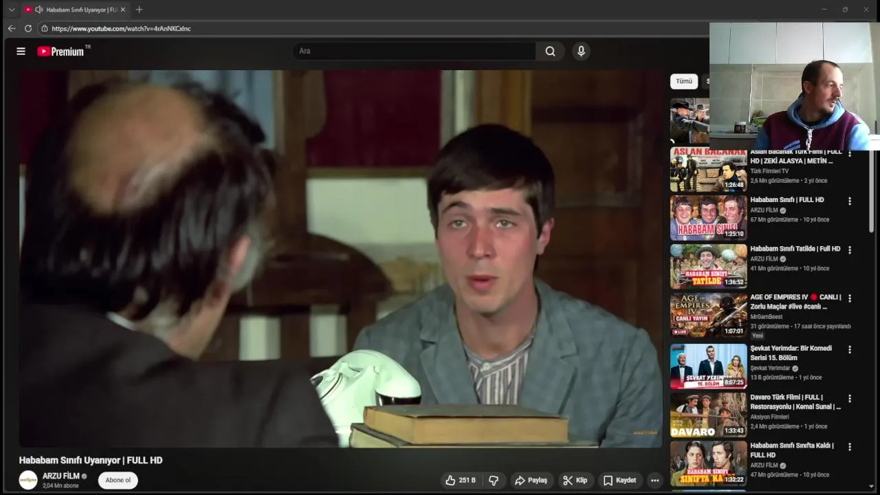
Task: Select the Tümü filter chip
Action: pyautogui.click(x=684, y=81)
